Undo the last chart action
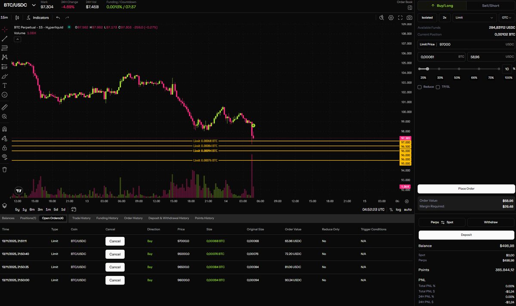This screenshot has height=306, width=516. (58, 18)
